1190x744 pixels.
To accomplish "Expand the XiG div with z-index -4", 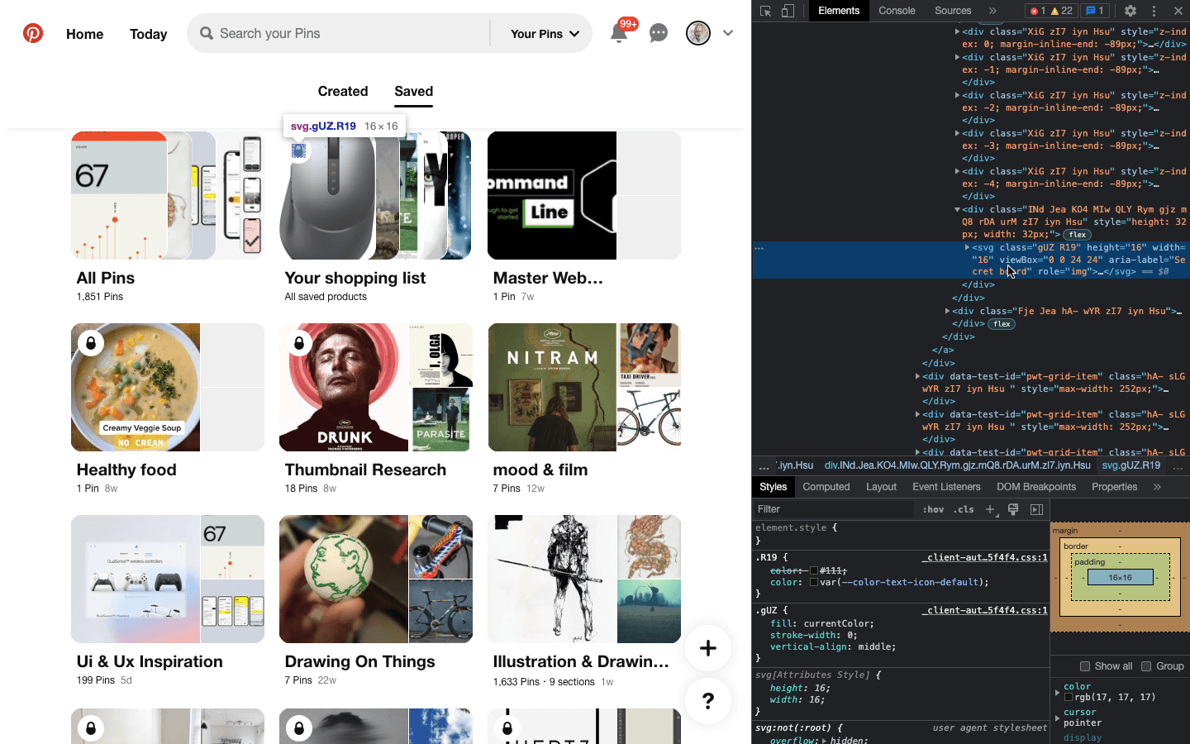I will click(x=957, y=171).
